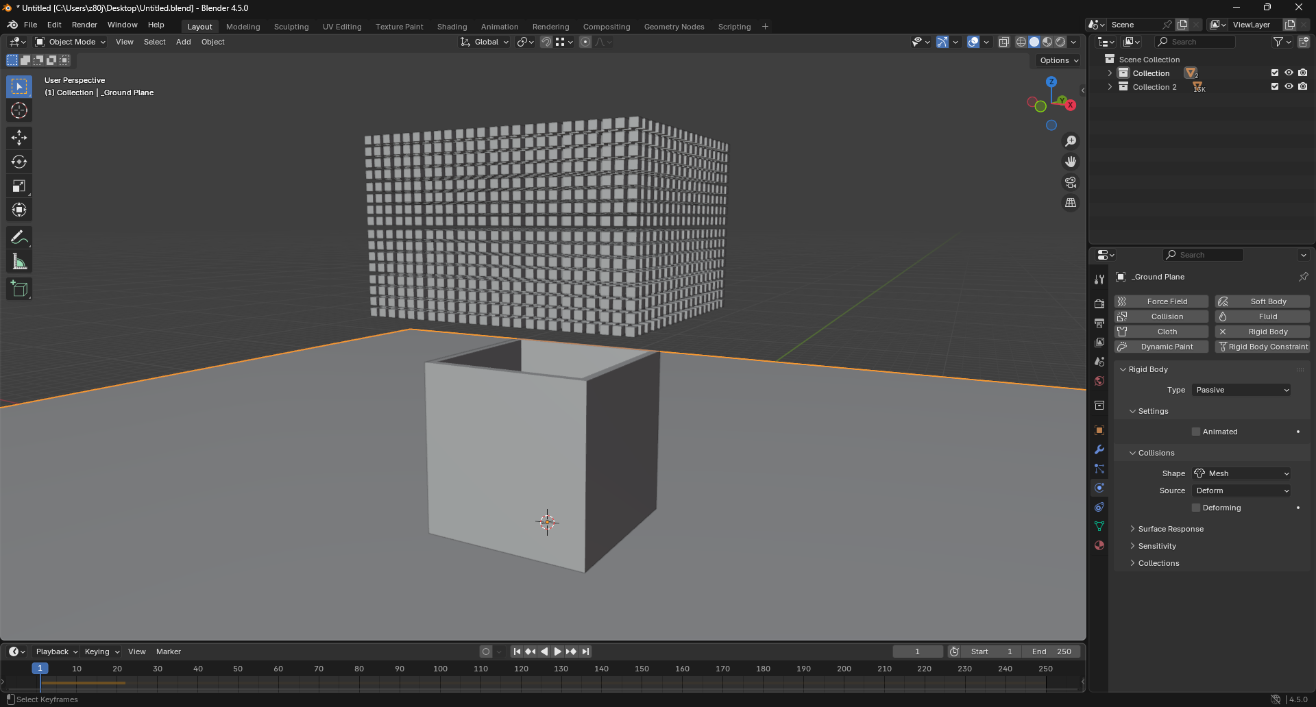The width and height of the screenshot is (1316, 707).
Task: Enable the Animated checkbox
Action: [x=1196, y=432]
